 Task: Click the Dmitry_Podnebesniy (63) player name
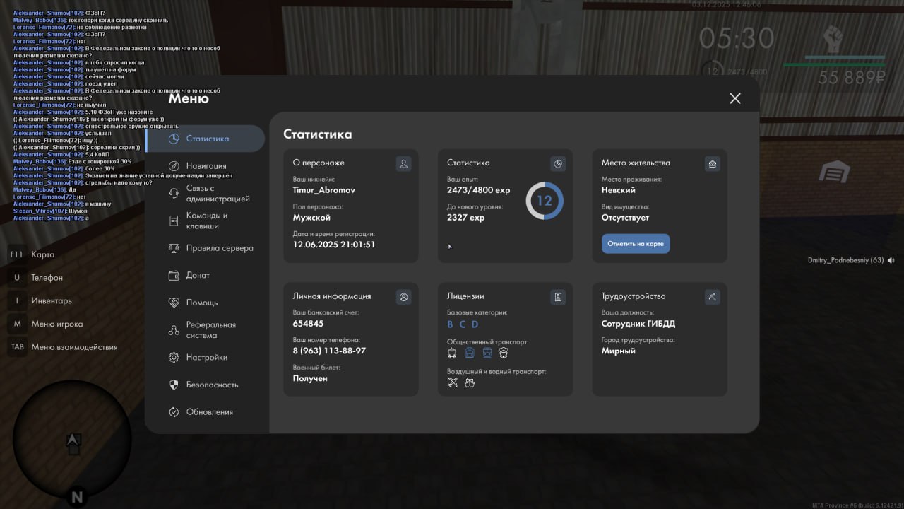(x=845, y=260)
